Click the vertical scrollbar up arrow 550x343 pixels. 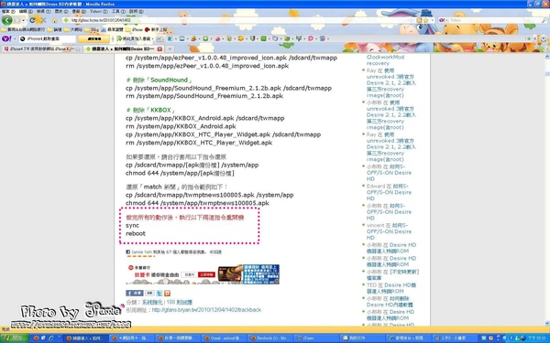pyautogui.click(x=547, y=57)
